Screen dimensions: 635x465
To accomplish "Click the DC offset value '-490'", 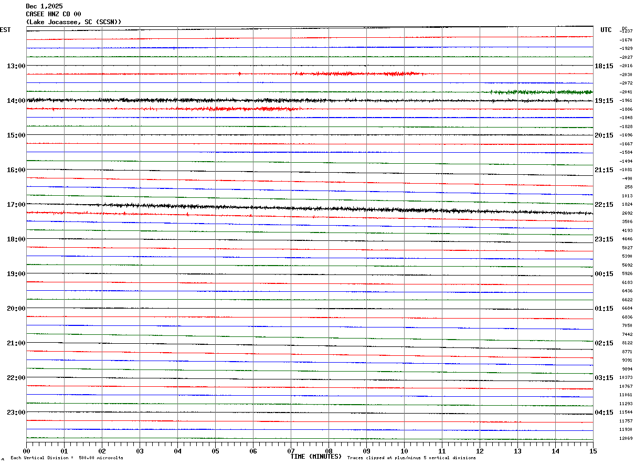I will coord(627,178).
